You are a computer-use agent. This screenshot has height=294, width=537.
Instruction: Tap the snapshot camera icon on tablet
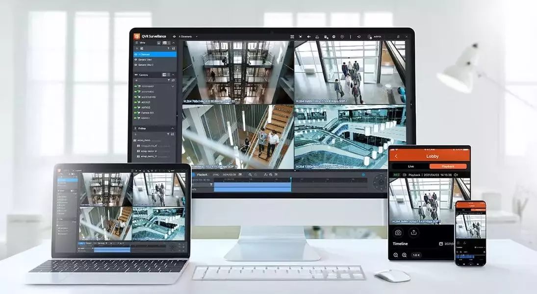pyautogui.click(x=398, y=232)
